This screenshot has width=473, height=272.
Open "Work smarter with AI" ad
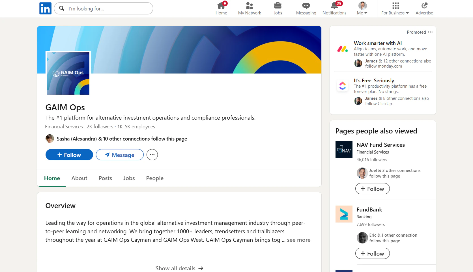pos(378,43)
